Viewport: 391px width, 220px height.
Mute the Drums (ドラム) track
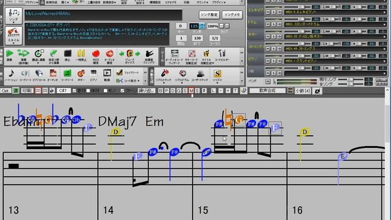268,24
